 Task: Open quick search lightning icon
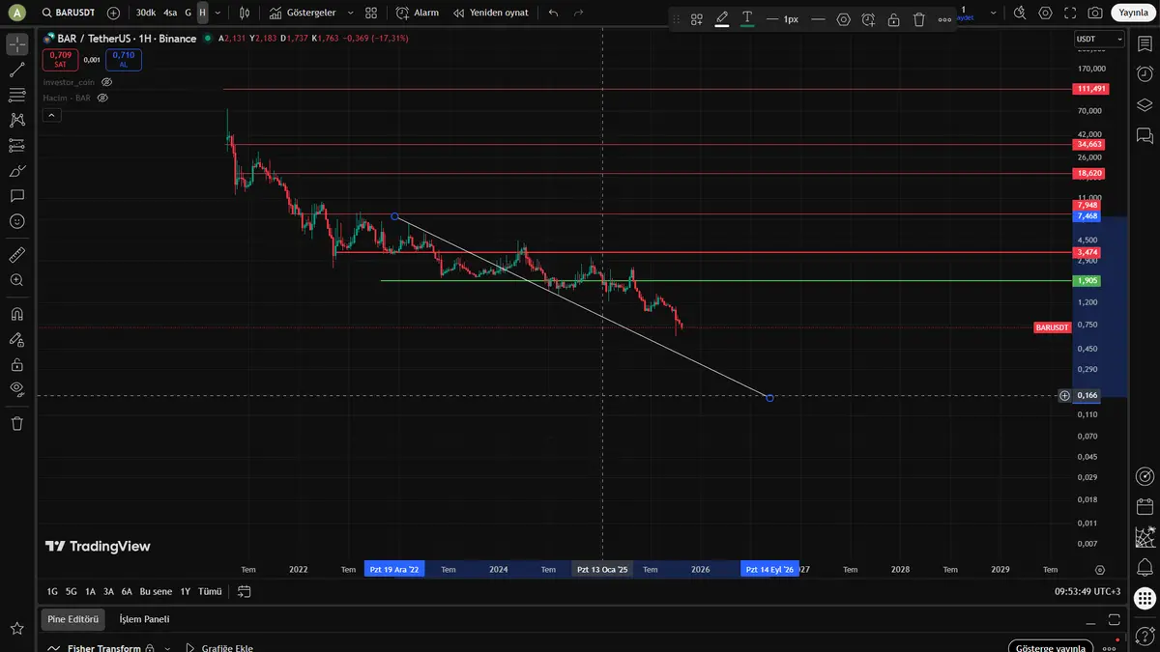point(1020,14)
